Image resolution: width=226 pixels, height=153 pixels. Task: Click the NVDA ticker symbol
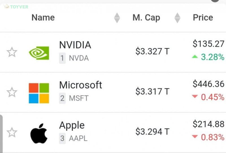point(79,58)
